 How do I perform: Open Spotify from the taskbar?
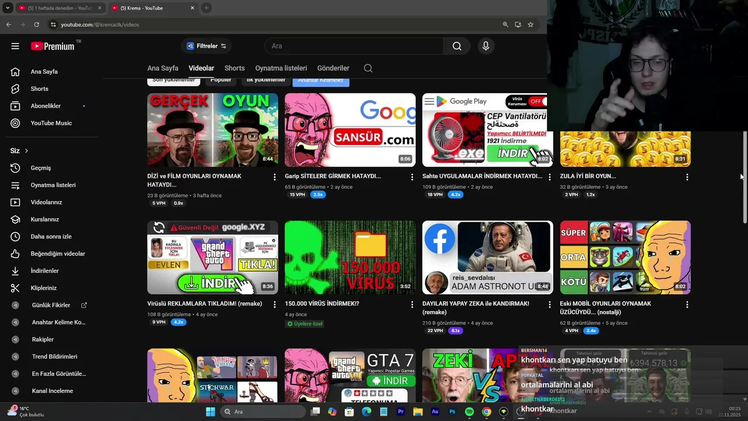(469, 412)
